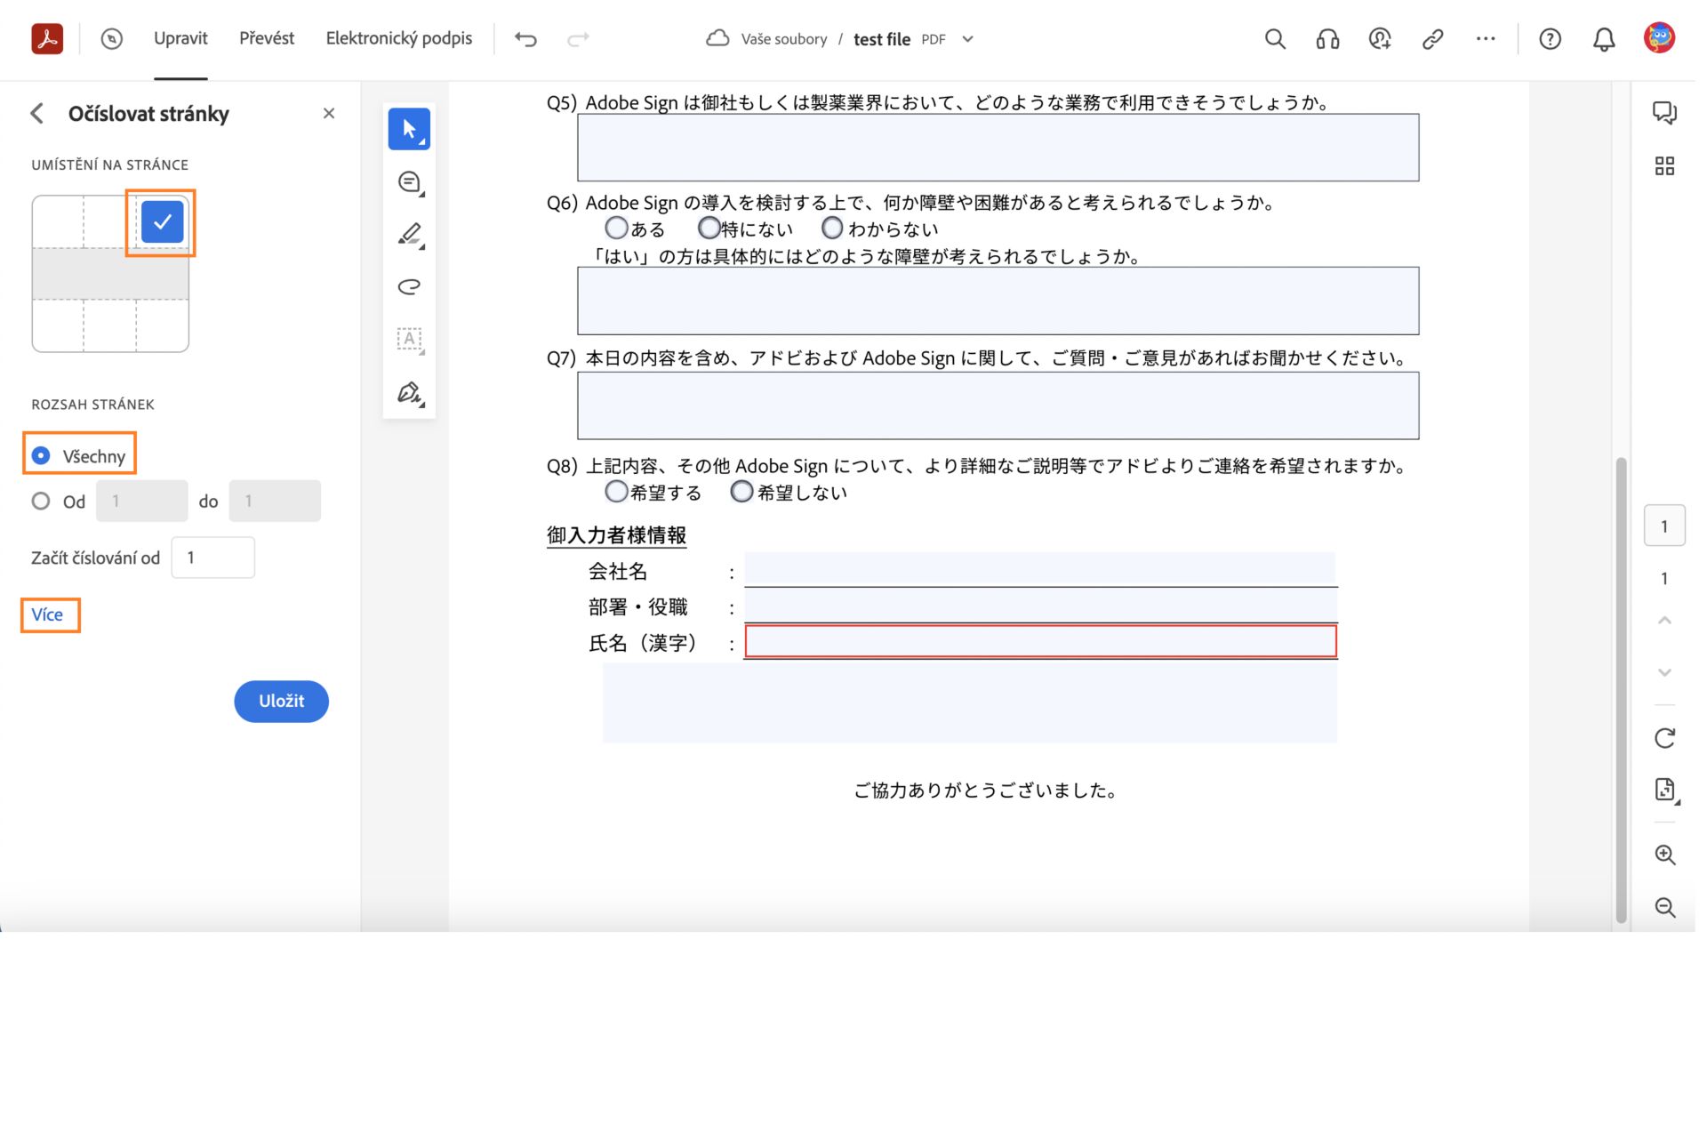1707x1140 pixels.
Task: Open Vaše soubory breadcrumb link
Action: [x=784, y=39]
